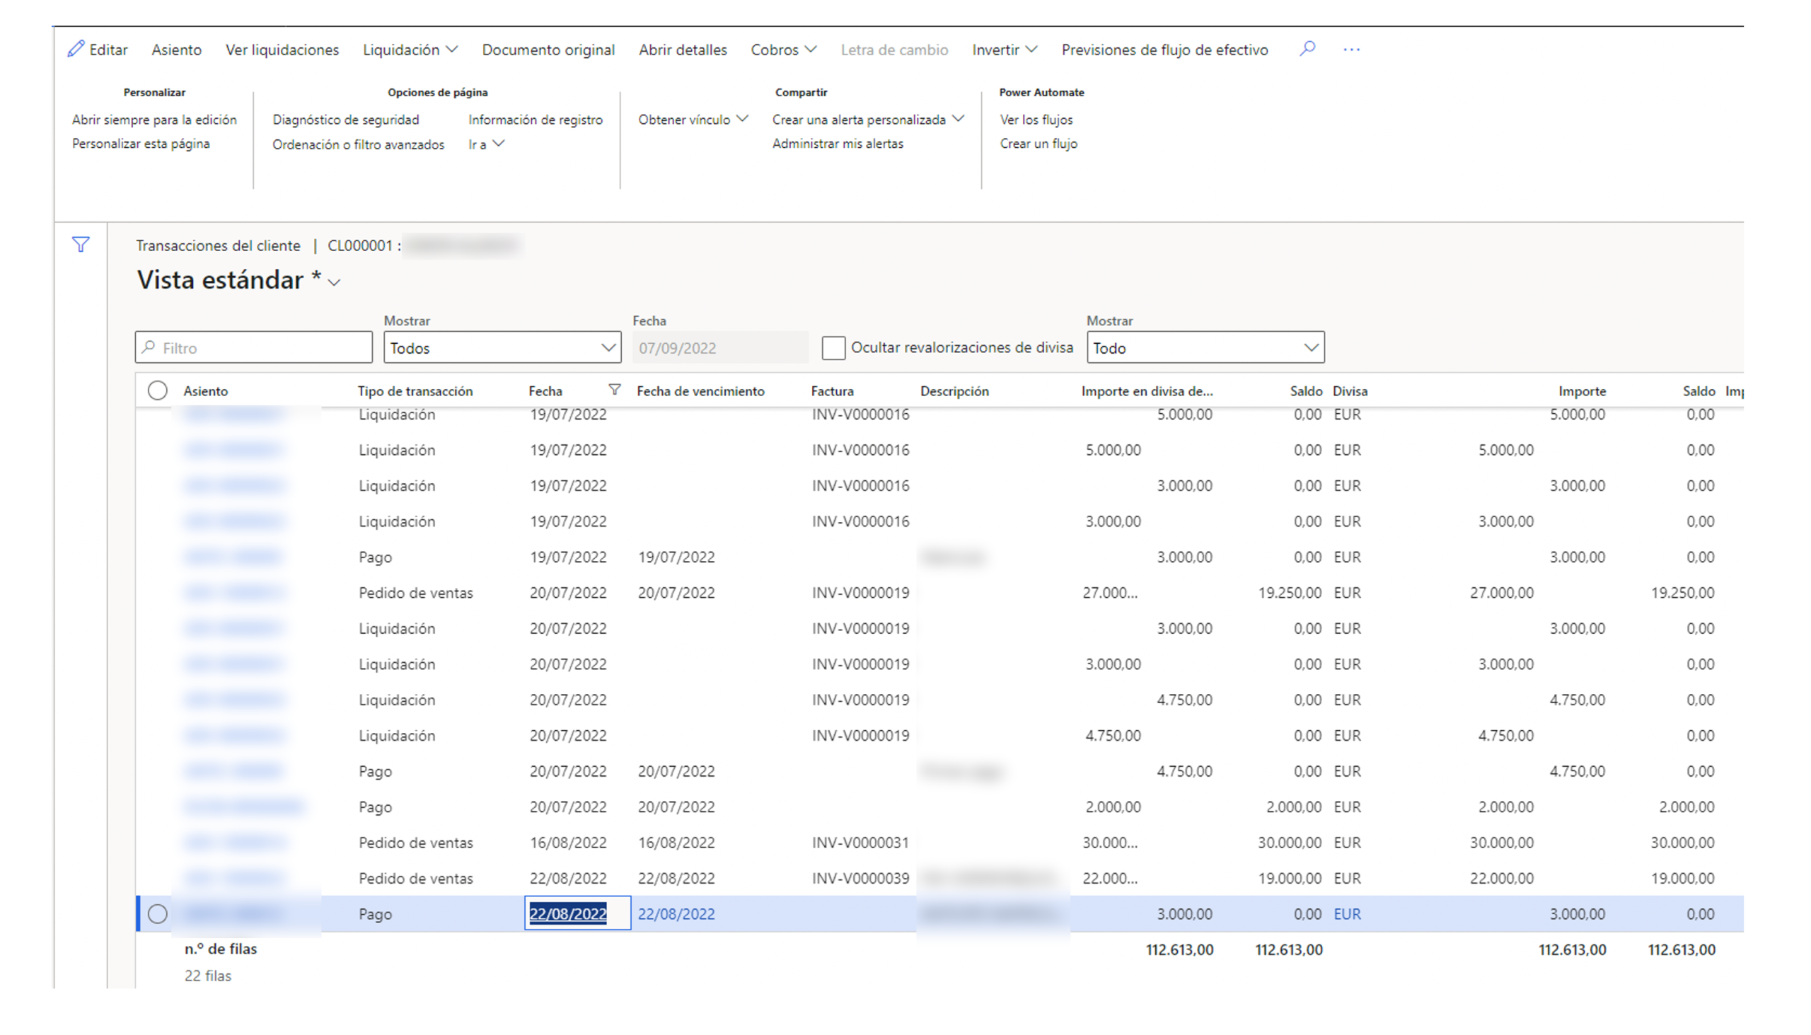Expand Crear una alerta personalizada dropdown
Image resolution: width=1811 pixels, height=1035 pixels.
coord(868,120)
